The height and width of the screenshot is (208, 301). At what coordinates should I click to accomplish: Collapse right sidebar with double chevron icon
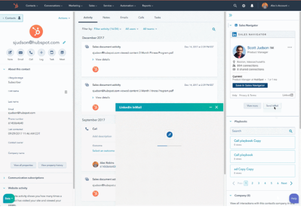coord(231,15)
